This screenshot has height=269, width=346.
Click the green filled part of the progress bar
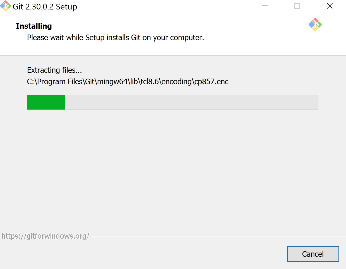(46, 102)
